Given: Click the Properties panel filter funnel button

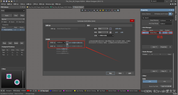Looking at the screenshot, I should click(170, 14).
